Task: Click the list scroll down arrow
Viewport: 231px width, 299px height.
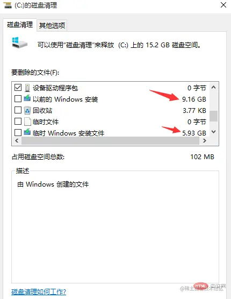Action: pyautogui.click(x=213, y=132)
